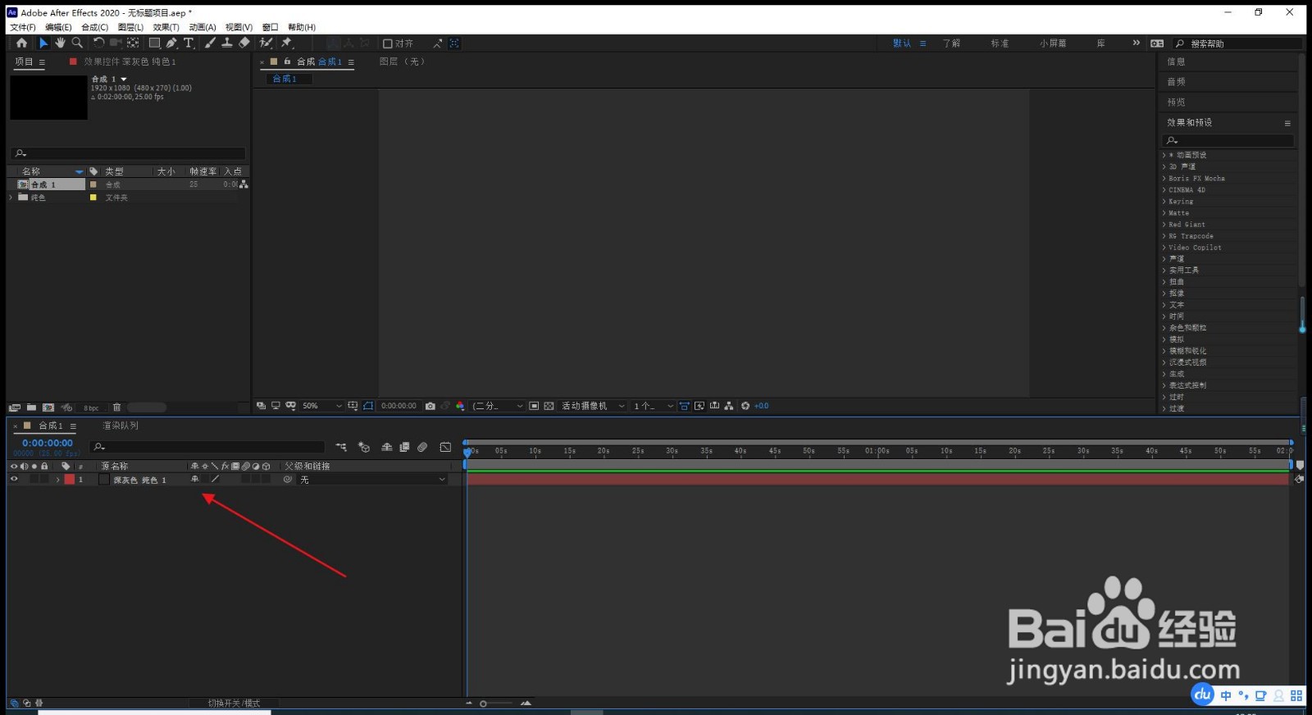1312x715 pixels.
Task: Open the 效果(T) menu
Action: point(166,27)
